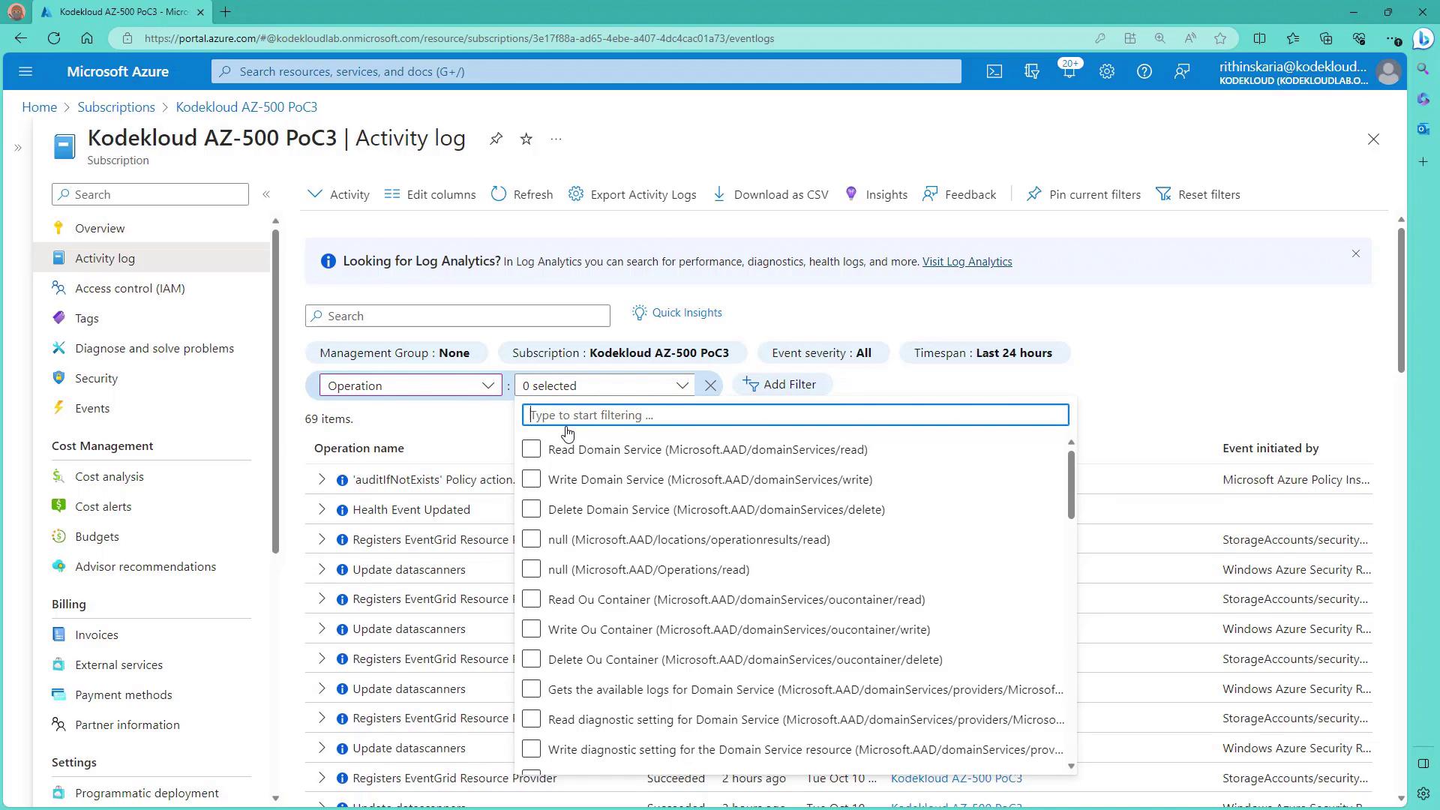This screenshot has height=810, width=1440.
Task: Click browser refresh button
Action: click(54, 38)
